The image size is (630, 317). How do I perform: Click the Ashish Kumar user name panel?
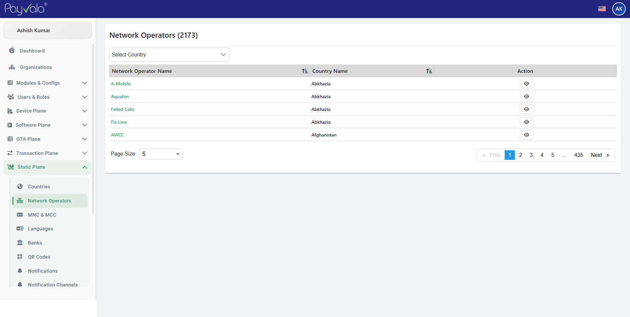pos(48,30)
